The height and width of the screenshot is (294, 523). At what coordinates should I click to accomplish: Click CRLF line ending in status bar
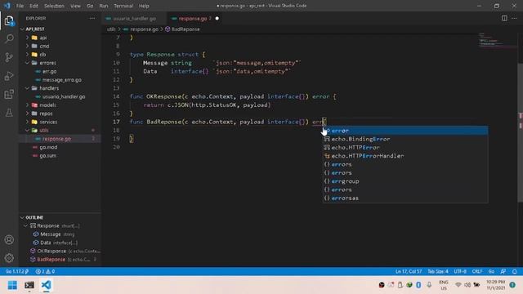[477, 271]
